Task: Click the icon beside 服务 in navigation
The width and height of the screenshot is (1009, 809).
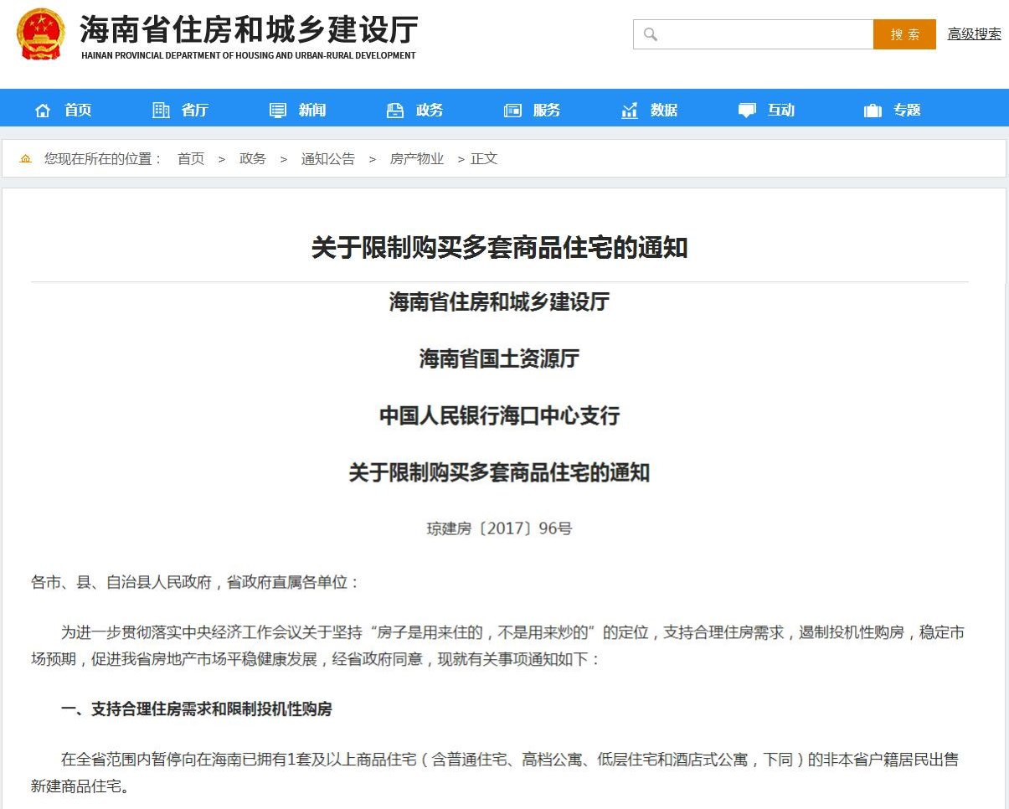Action: click(x=512, y=111)
